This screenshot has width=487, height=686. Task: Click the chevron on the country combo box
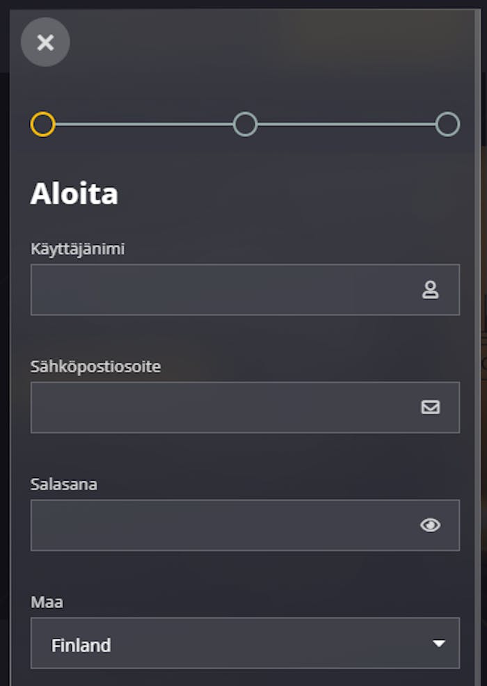point(440,644)
